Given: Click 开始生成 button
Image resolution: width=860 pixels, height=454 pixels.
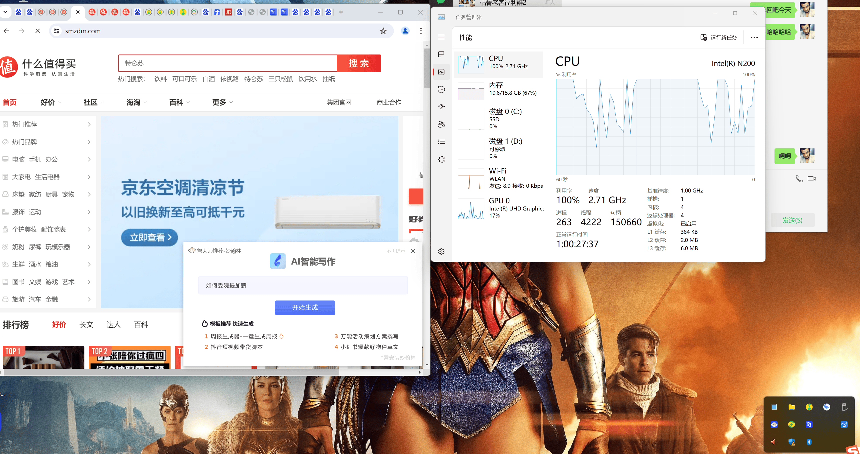Looking at the screenshot, I should [x=305, y=308].
